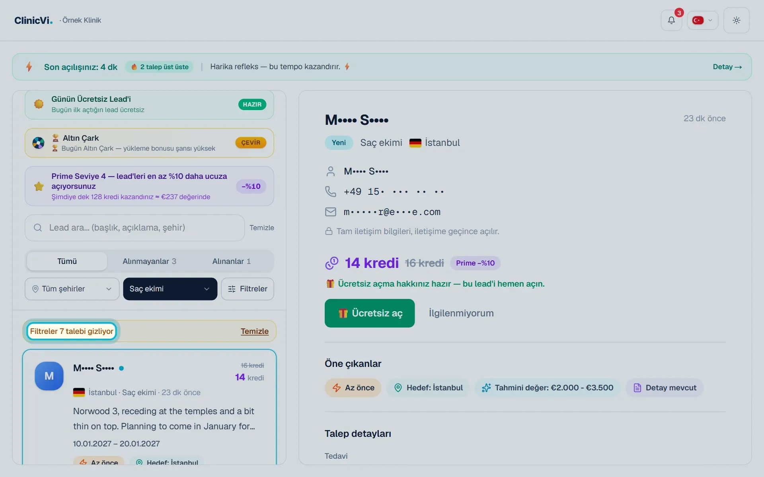Select the Tümü tab
This screenshot has height=477, width=764.
coord(67,261)
